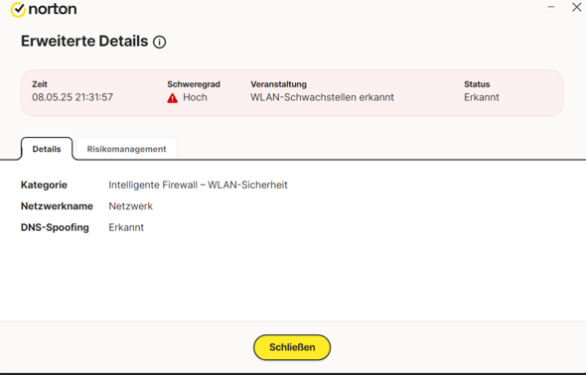The height and width of the screenshot is (375, 586).
Task: Click the Kategorie label
Action: [x=44, y=186]
